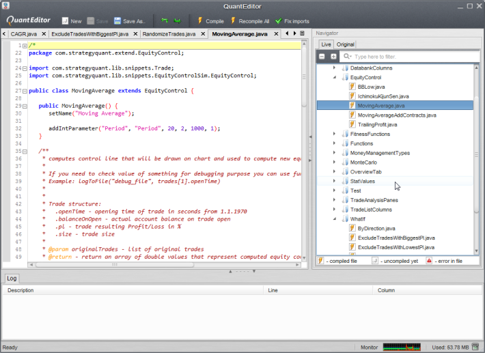Expand the FitnessFunctions folder
485x353 pixels.
(x=334, y=134)
